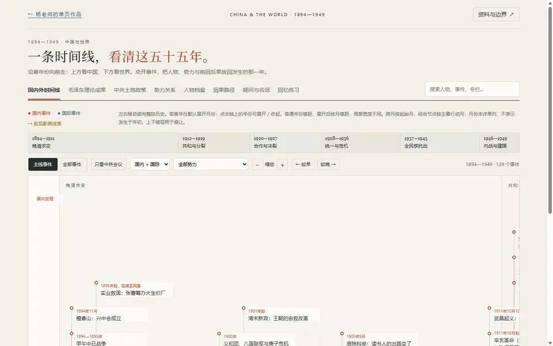Jump to the 1937–1945 全民族抗战 period

pyautogui.click(x=440, y=142)
